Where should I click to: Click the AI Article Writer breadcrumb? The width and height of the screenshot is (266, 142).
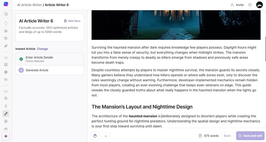[x=29, y=5]
